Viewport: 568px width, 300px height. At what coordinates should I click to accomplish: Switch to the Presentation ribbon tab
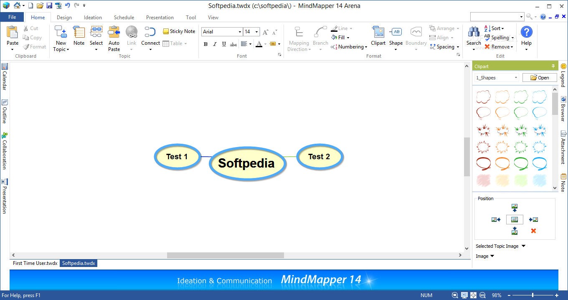(160, 18)
